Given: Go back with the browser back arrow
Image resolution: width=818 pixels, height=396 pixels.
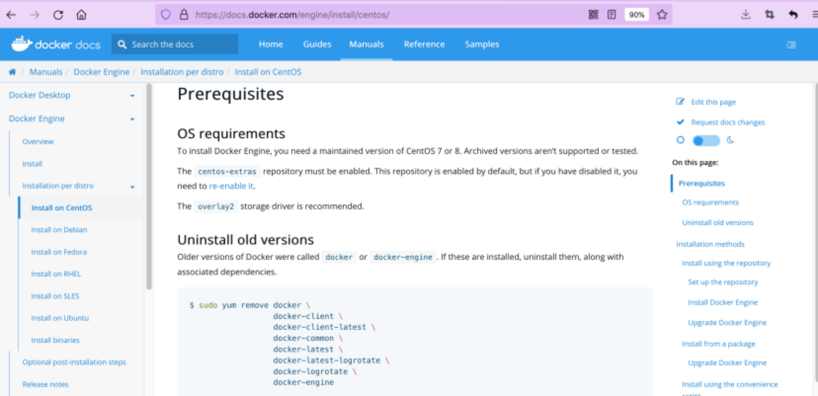Looking at the screenshot, I should 11,15.
